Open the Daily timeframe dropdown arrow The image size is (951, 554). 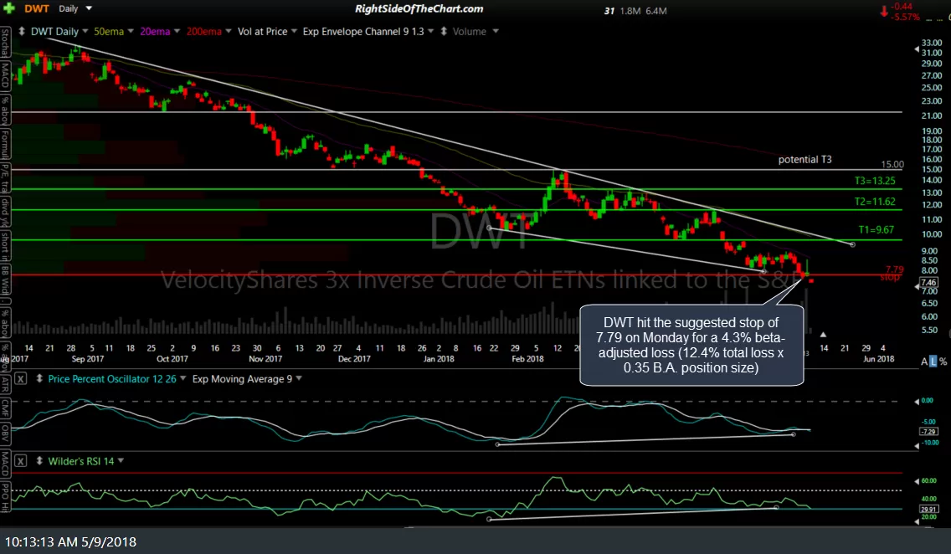tap(89, 8)
